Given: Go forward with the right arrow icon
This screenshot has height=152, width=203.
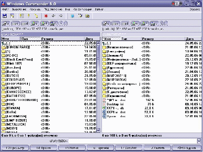Looking at the screenshot, I should click(61, 16).
